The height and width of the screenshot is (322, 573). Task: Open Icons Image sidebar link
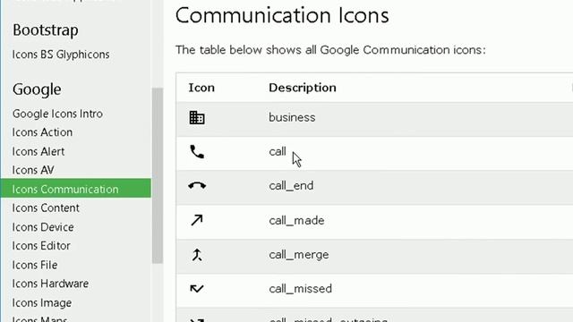(42, 303)
